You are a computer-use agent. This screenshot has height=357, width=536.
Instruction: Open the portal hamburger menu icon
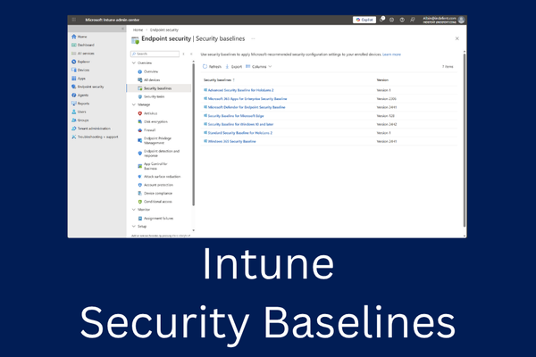click(x=74, y=20)
